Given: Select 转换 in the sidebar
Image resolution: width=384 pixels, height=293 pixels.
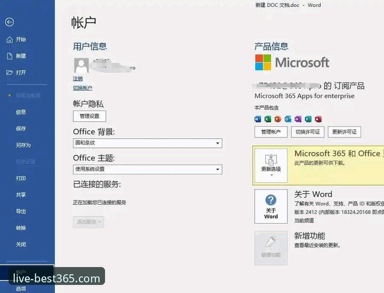Looking at the screenshot, I should pos(21,228).
